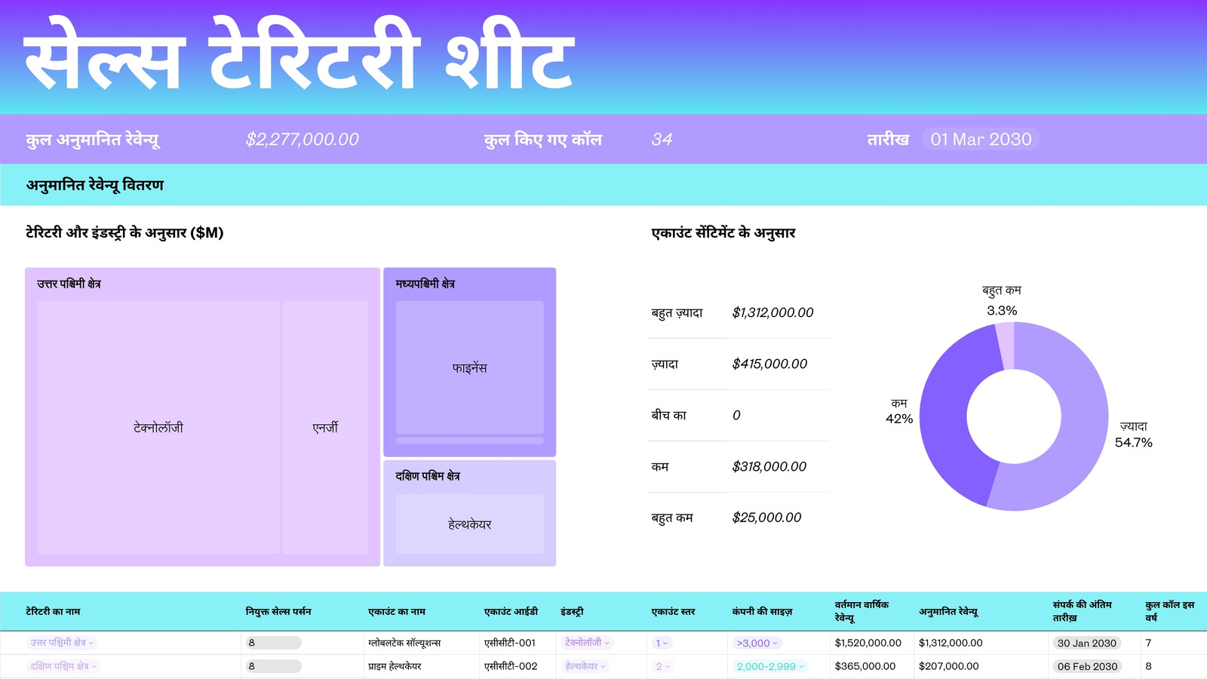Open the >3,000 company size dropdown
Screen dimensions: 1207x679
click(757, 643)
